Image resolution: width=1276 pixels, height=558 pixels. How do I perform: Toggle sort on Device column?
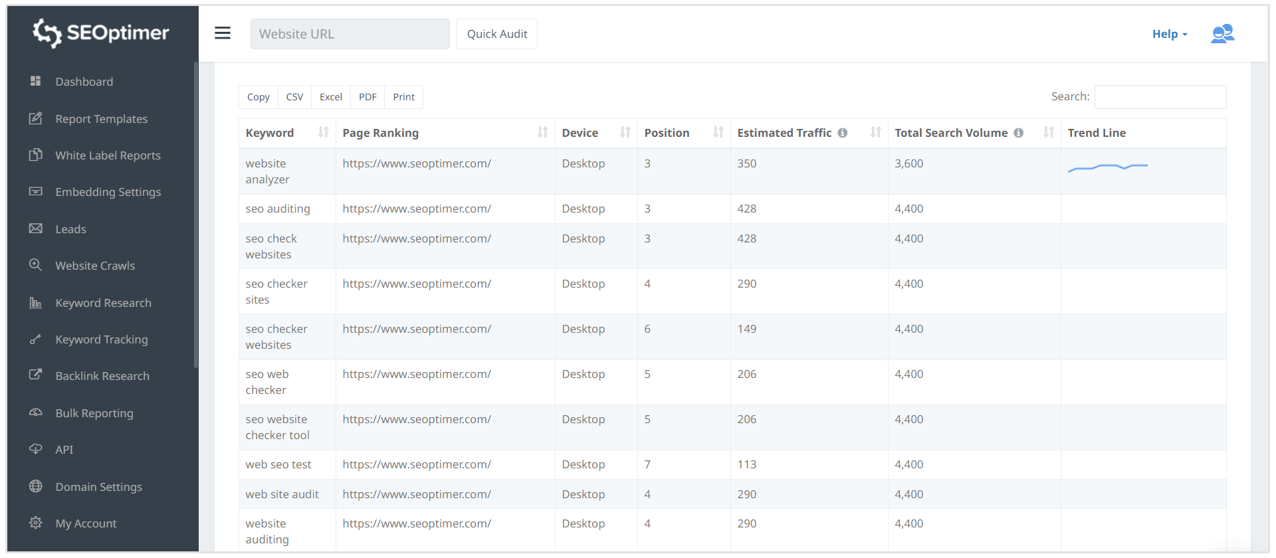coord(625,132)
